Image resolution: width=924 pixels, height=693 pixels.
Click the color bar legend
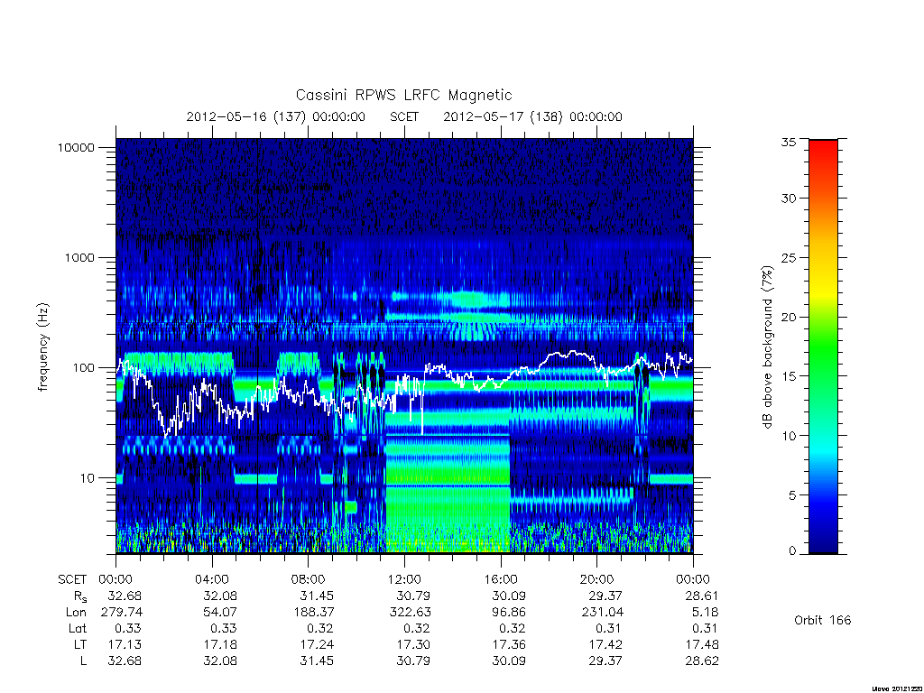click(x=823, y=346)
